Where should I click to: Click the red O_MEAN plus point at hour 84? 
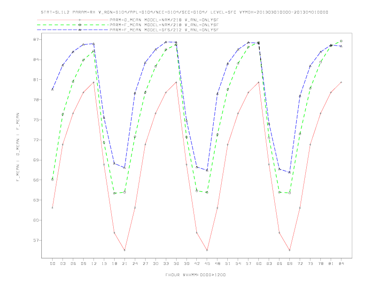341,82
